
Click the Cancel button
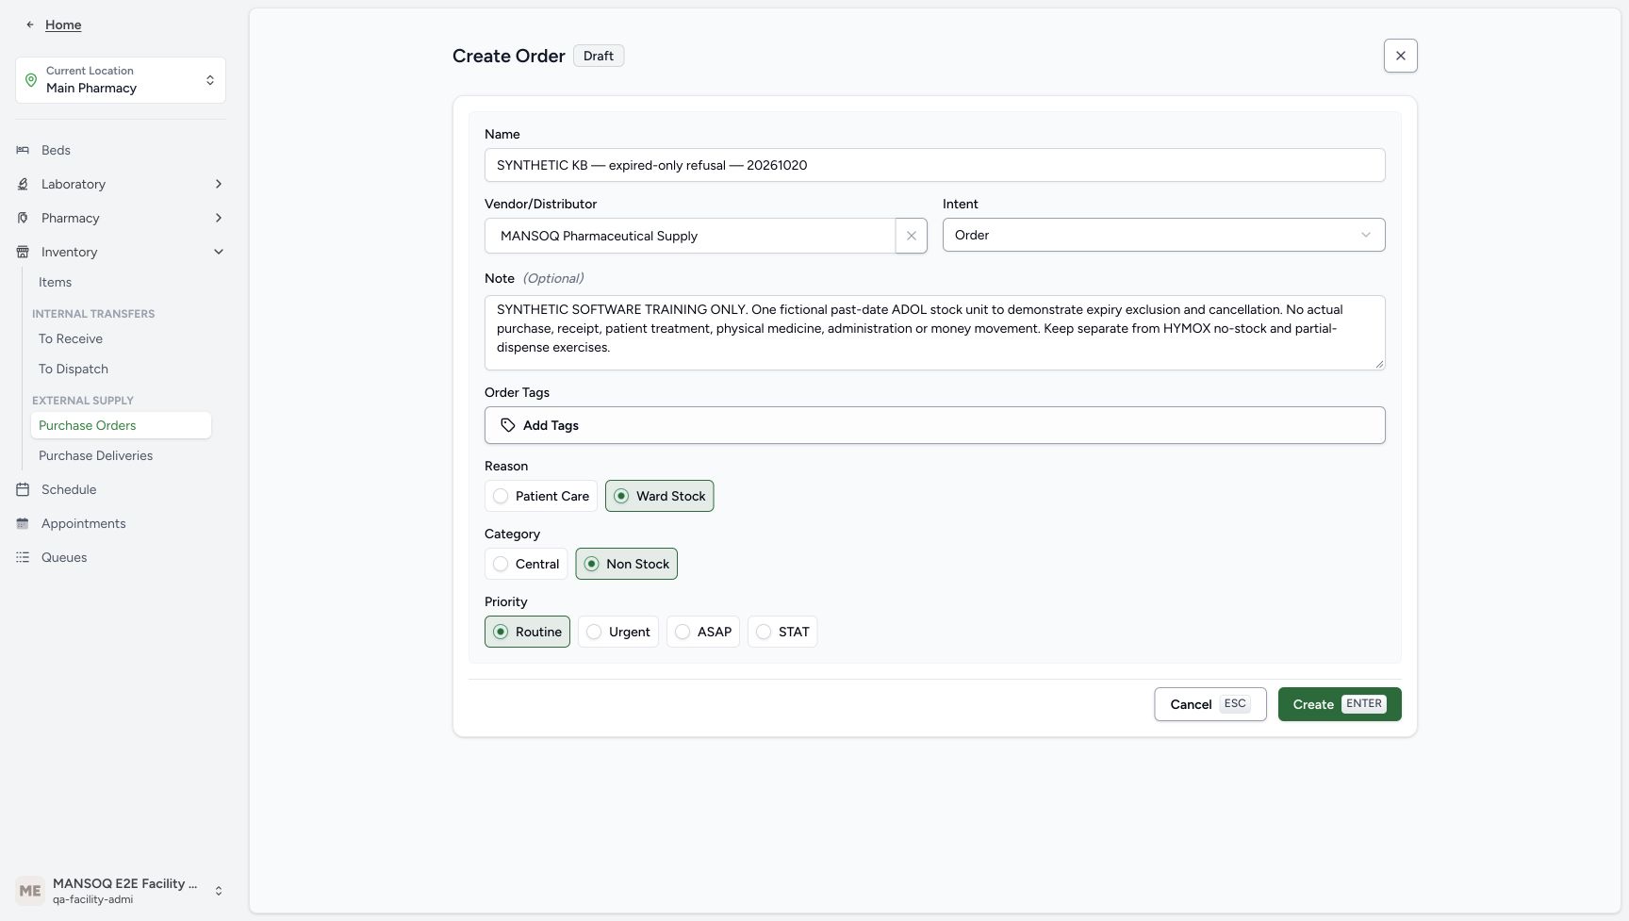coord(1210,704)
